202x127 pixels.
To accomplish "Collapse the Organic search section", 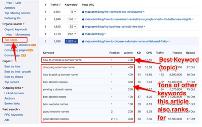I will click(x=13, y=24).
